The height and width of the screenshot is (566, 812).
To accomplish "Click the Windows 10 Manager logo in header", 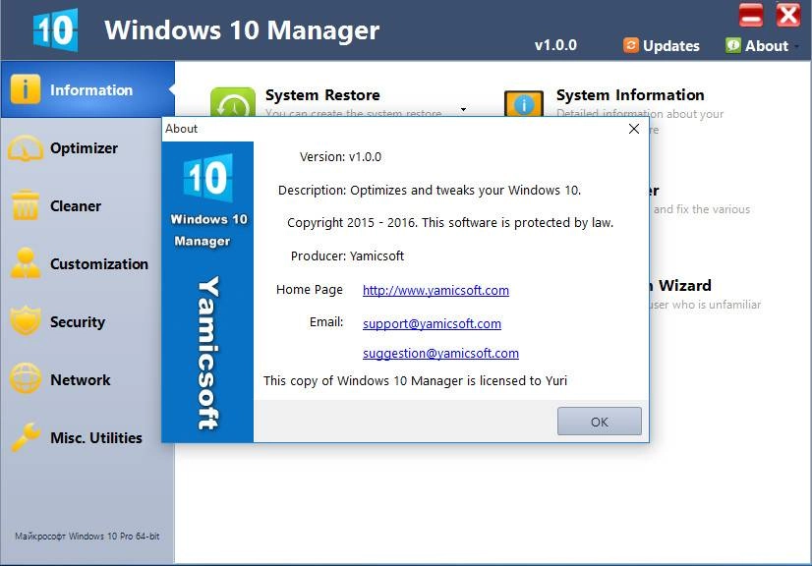I will [56, 30].
